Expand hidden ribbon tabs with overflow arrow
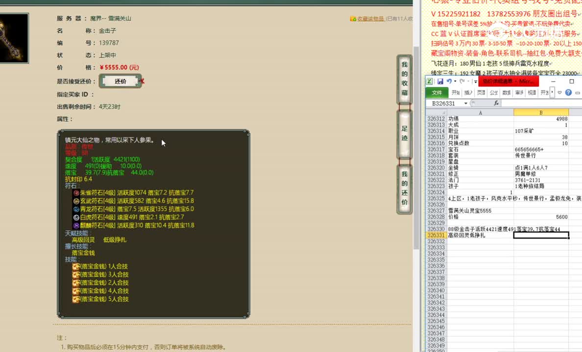Viewport: 582px width, 352px height. [552, 92]
